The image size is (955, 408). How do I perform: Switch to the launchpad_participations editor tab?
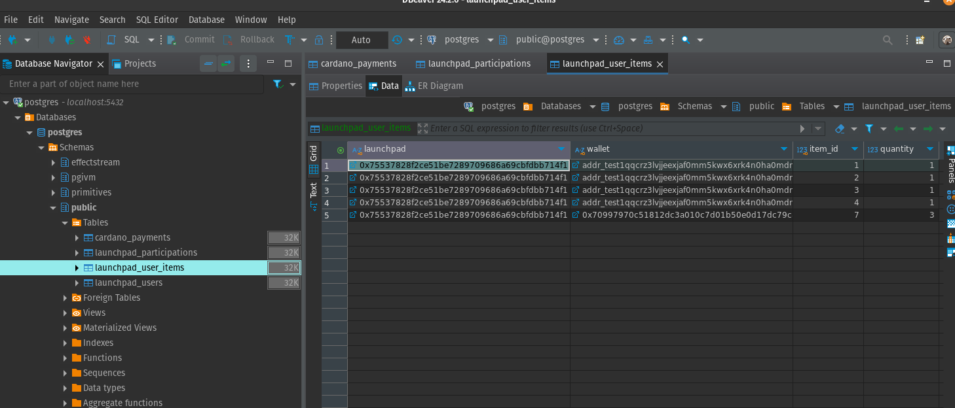[474, 63]
